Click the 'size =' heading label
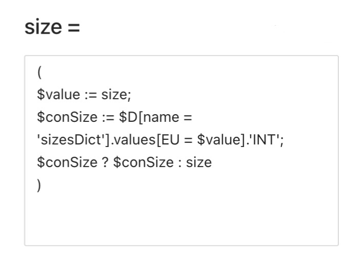The width and height of the screenshot is (363, 256). 52,27
